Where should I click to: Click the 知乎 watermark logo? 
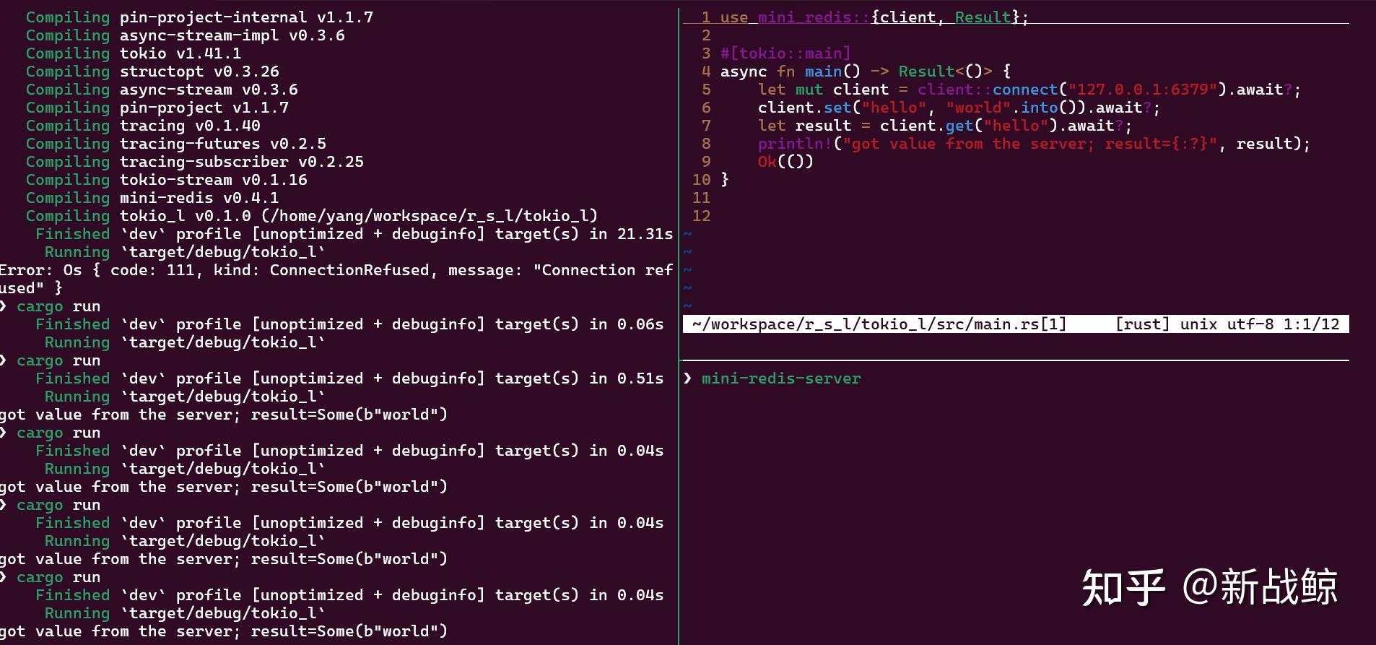[x=1123, y=587]
